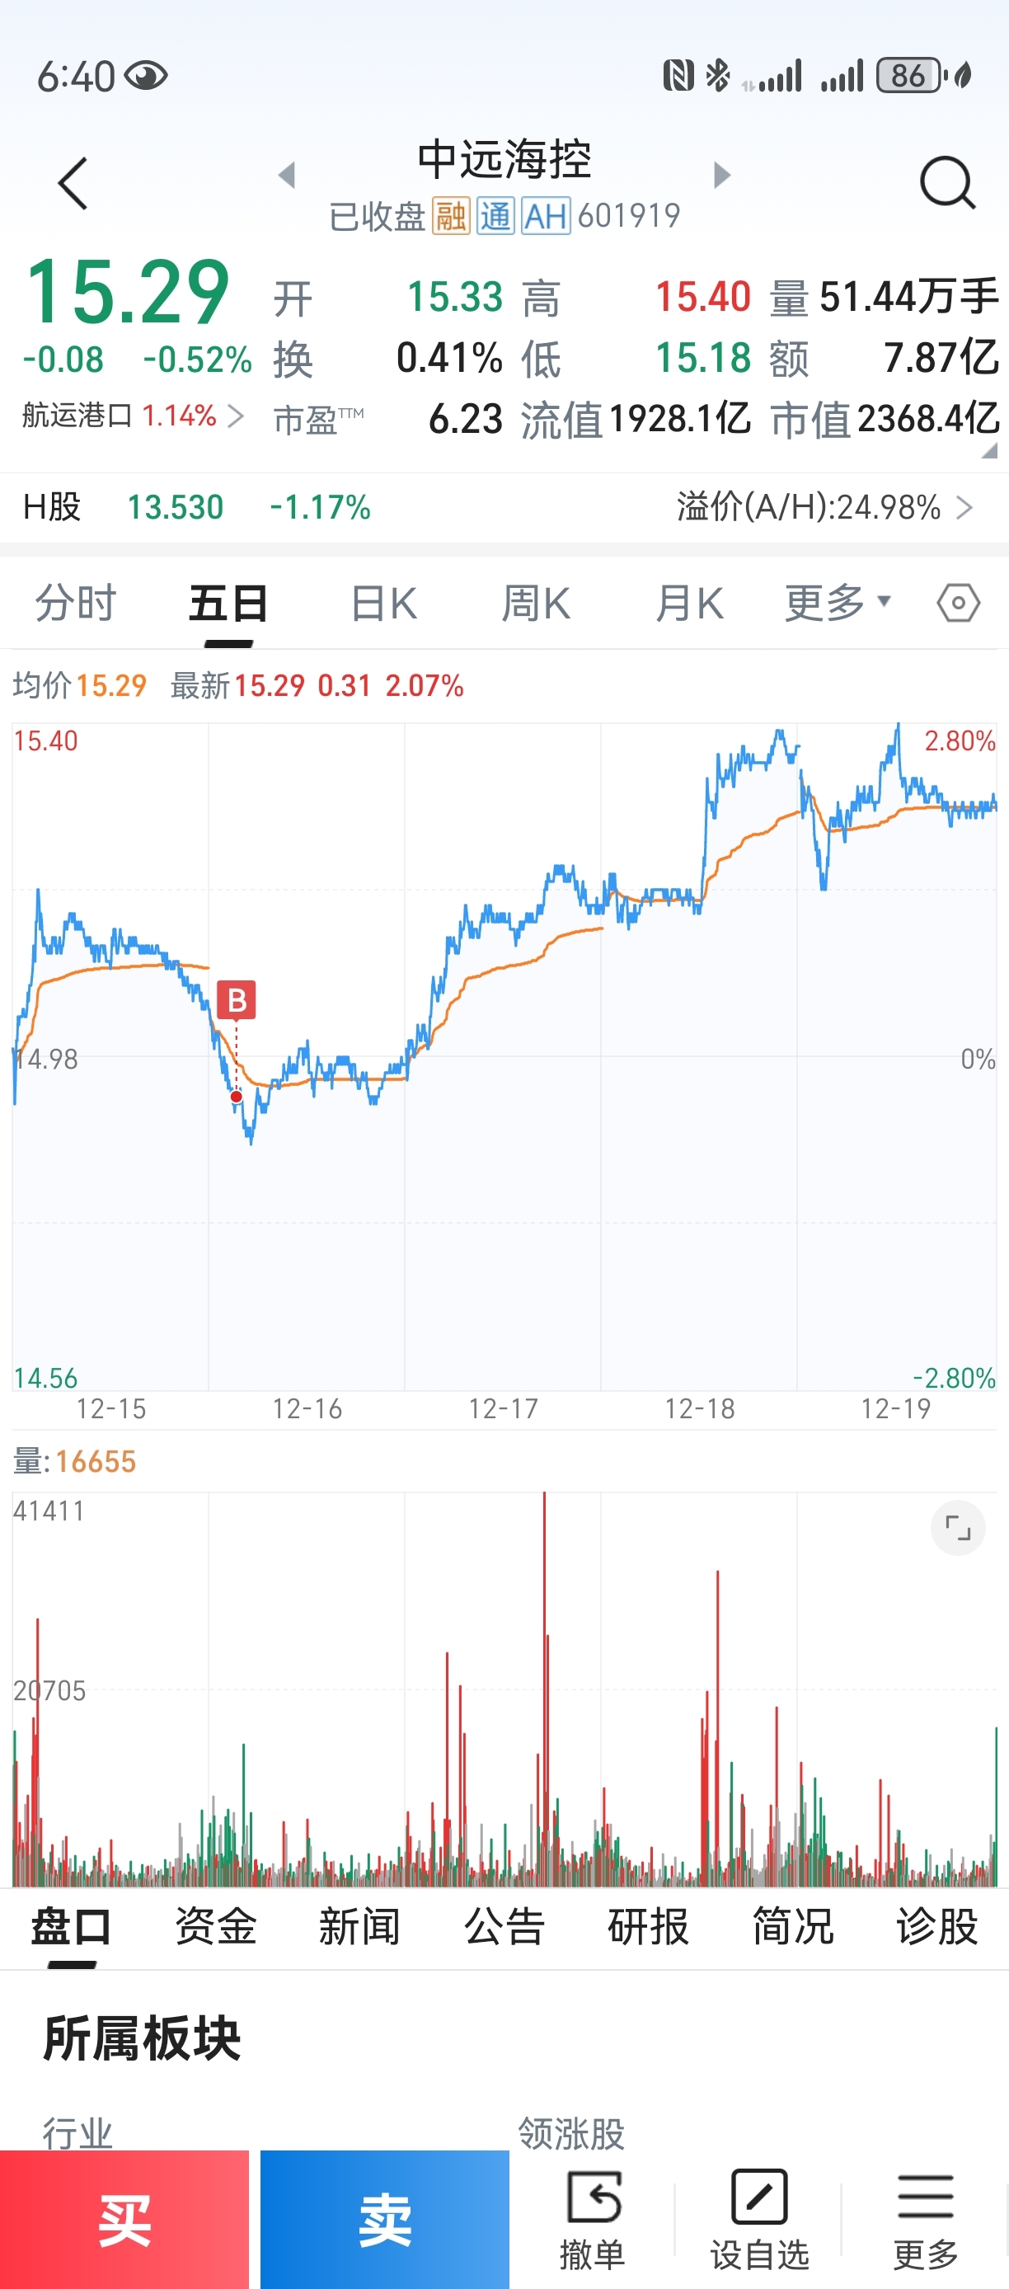Tap the 撤单 cancel order icon

click(x=593, y=2197)
